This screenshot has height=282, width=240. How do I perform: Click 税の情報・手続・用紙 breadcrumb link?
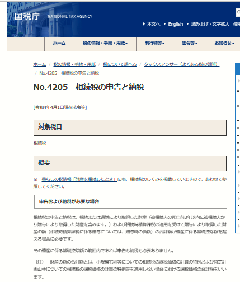click(x=74, y=64)
